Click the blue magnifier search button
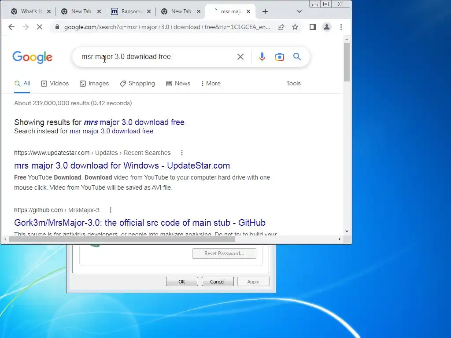The width and height of the screenshot is (451, 338). click(297, 57)
